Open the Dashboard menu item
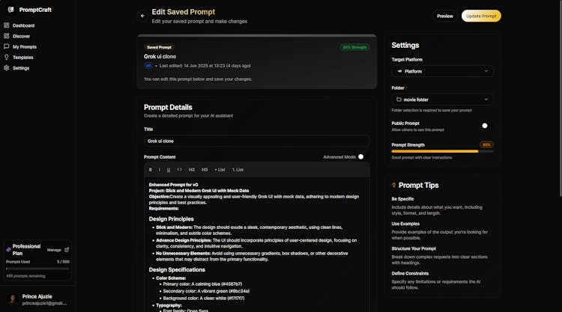 (x=23, y=25)
